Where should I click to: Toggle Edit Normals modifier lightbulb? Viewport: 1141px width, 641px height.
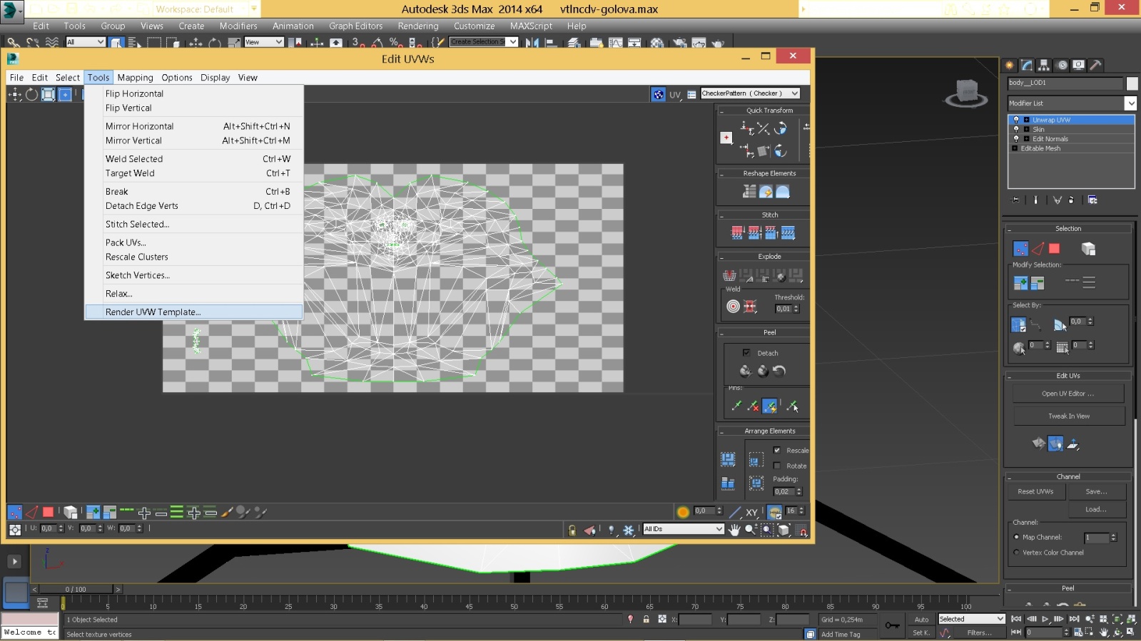tap(1016, 138)
